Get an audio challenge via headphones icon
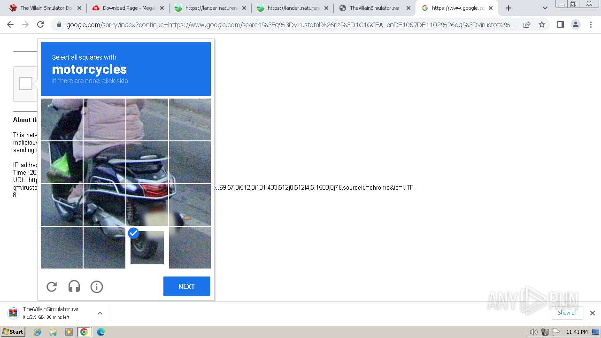The image size is (601, 338). coord(74,286)
